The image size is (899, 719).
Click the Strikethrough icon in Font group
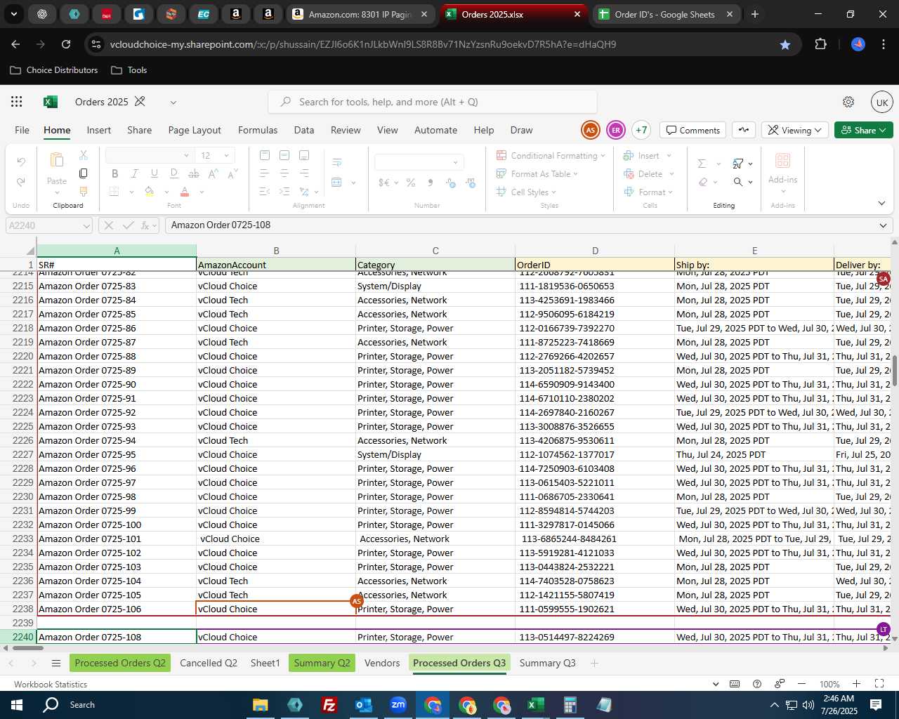point(194,173)
